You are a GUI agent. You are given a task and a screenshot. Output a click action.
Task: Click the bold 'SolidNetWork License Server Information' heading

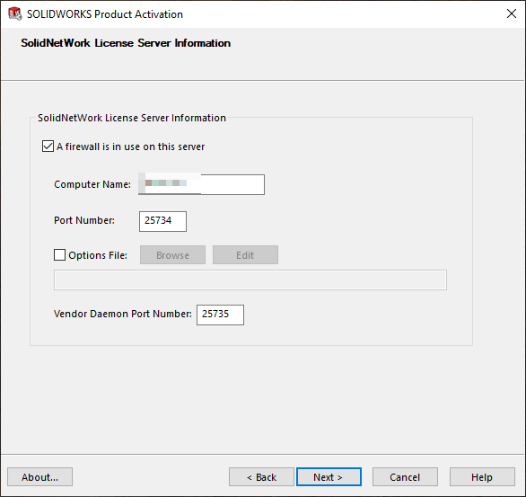click(126, 43)
